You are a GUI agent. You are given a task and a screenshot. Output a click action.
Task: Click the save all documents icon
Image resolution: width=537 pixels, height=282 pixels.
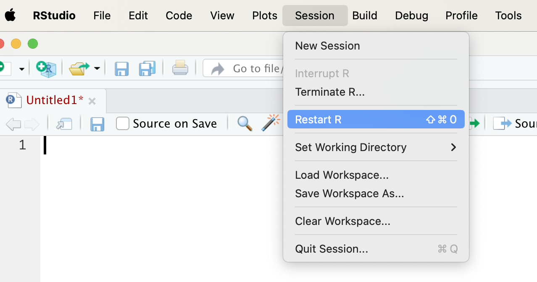coord(147,68)
